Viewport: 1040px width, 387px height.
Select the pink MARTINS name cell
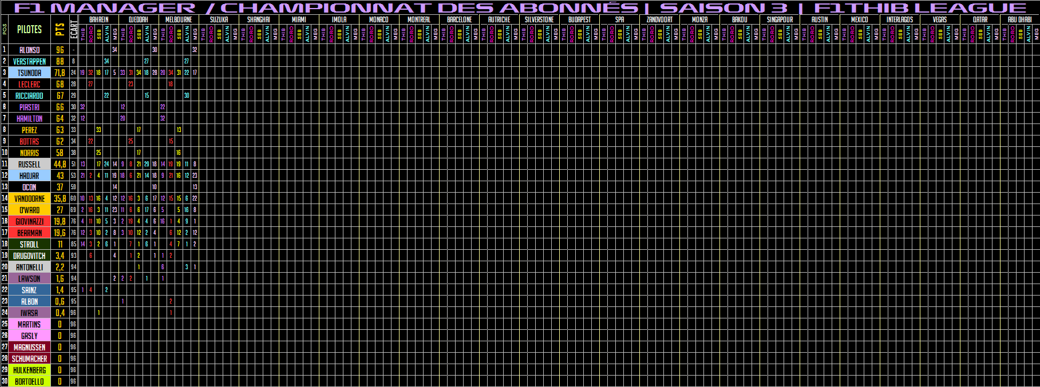(29, 325)
